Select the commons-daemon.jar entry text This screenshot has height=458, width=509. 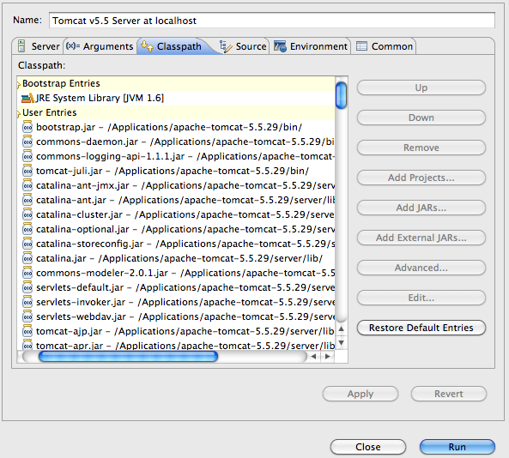185,142
